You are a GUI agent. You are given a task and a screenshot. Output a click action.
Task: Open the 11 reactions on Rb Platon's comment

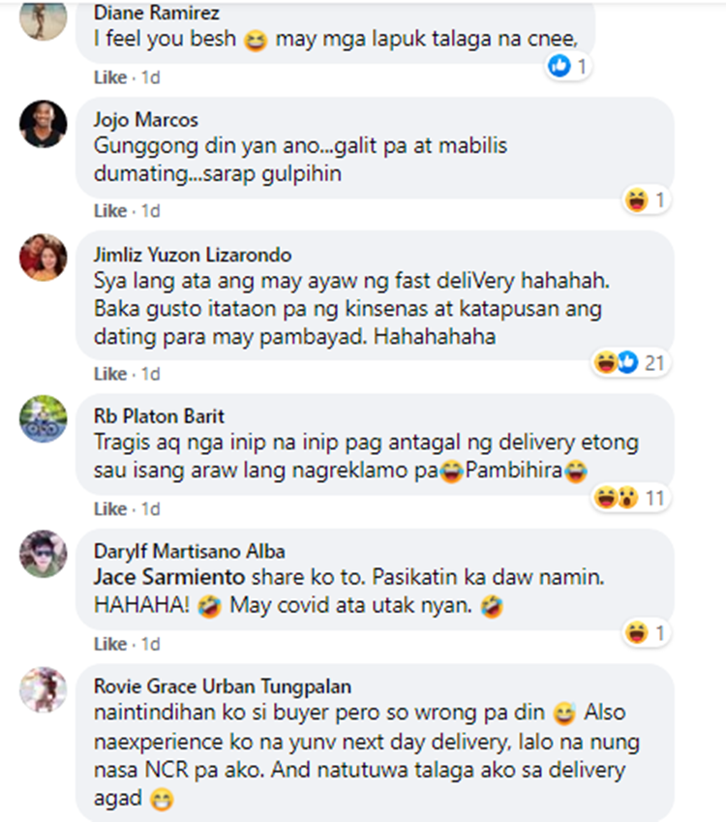tap(630, 498)
